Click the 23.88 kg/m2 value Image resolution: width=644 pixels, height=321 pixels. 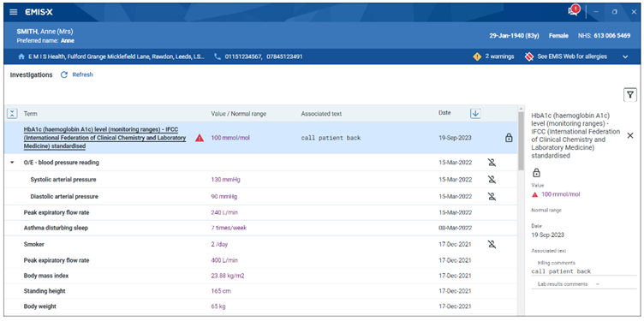[x=228, y=276]
